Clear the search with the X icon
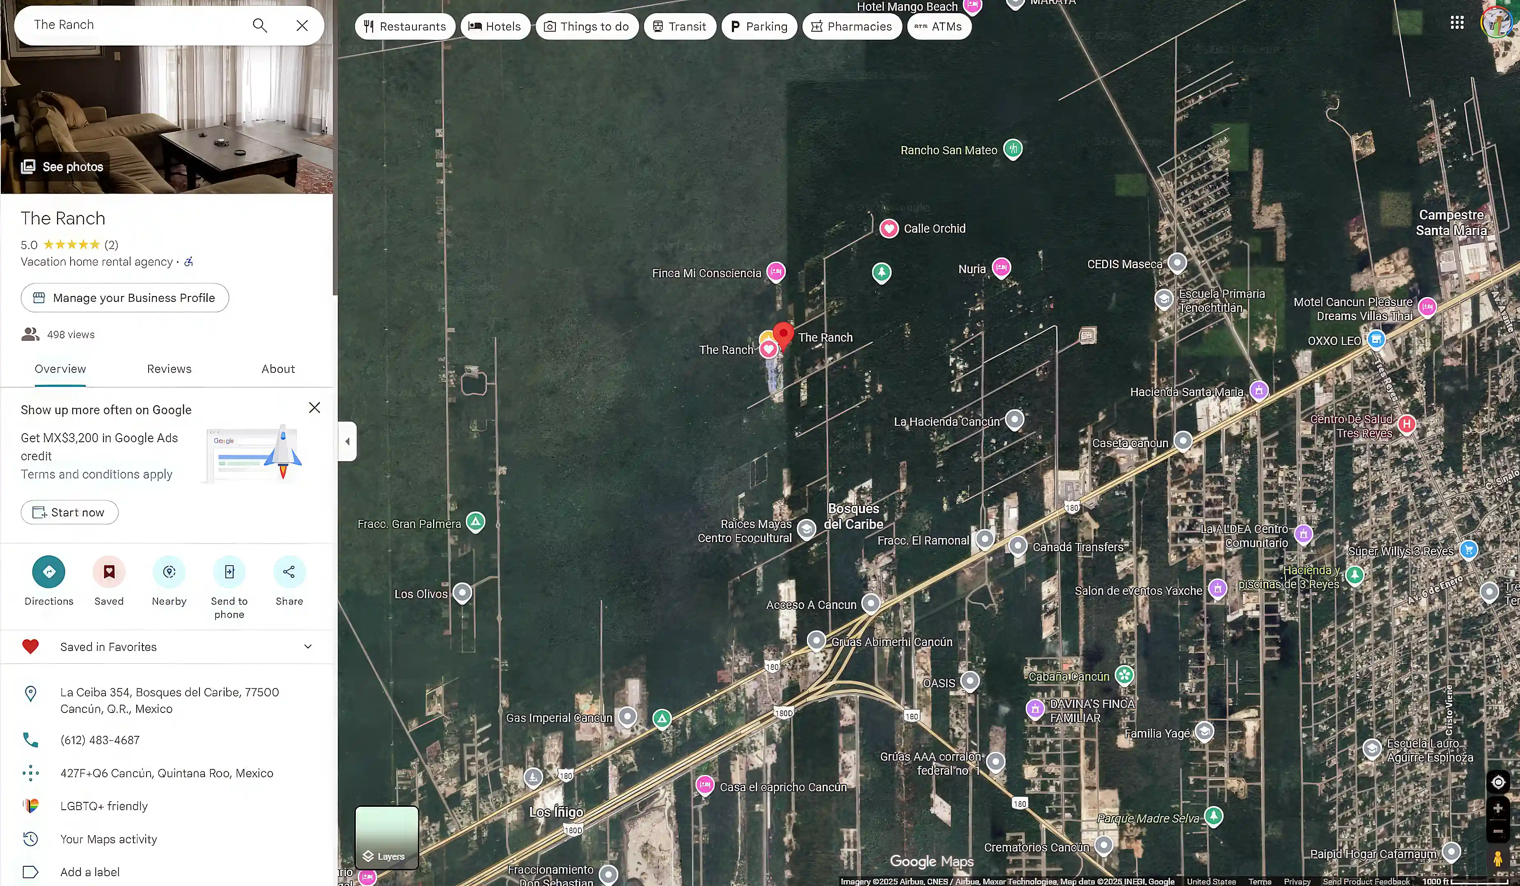Screen dimensions: 1520x886 [302, 25]
